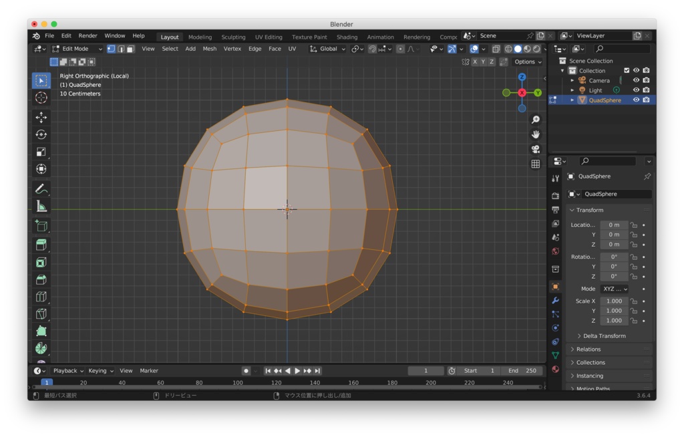Select the Move tool
Screen dimensions: 684x437
(x=41, y=118)
